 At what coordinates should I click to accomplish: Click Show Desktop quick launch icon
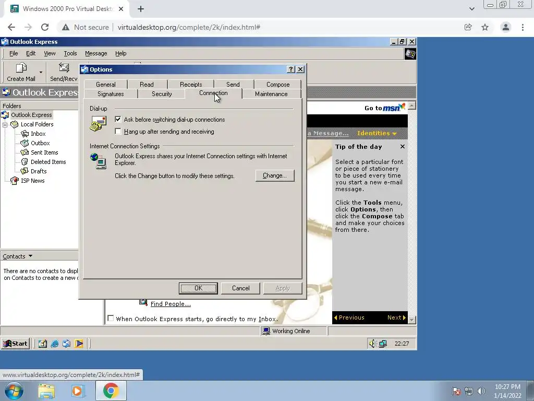42,344
